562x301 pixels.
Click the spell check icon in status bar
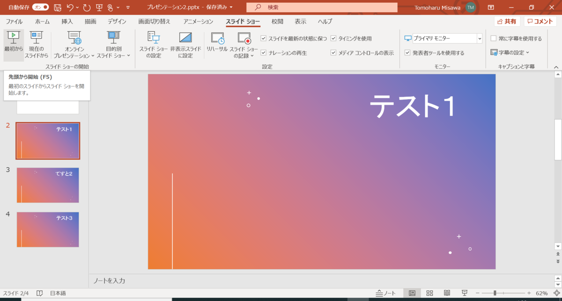coord(40,294)
